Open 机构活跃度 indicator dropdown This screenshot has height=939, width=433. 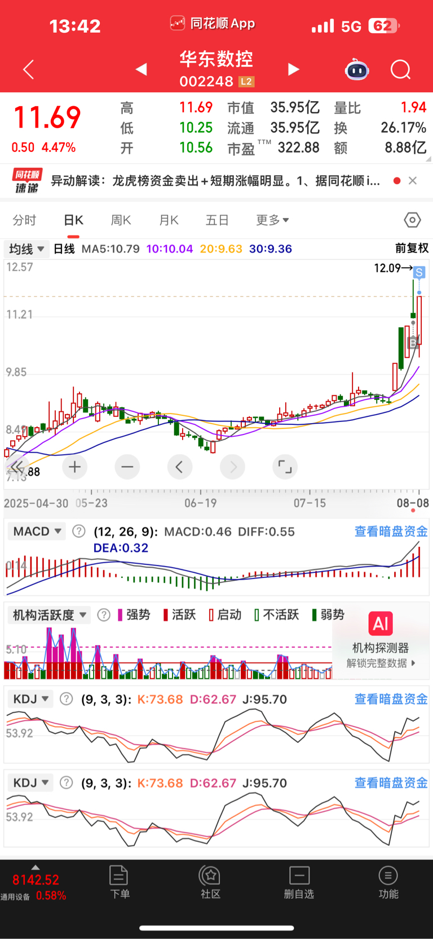click(50, 615)
